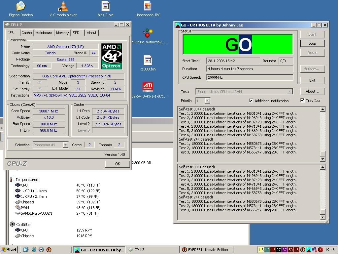Select the nFuture_WinXPsp2 colored balls icon

click(x=148, y=33)
